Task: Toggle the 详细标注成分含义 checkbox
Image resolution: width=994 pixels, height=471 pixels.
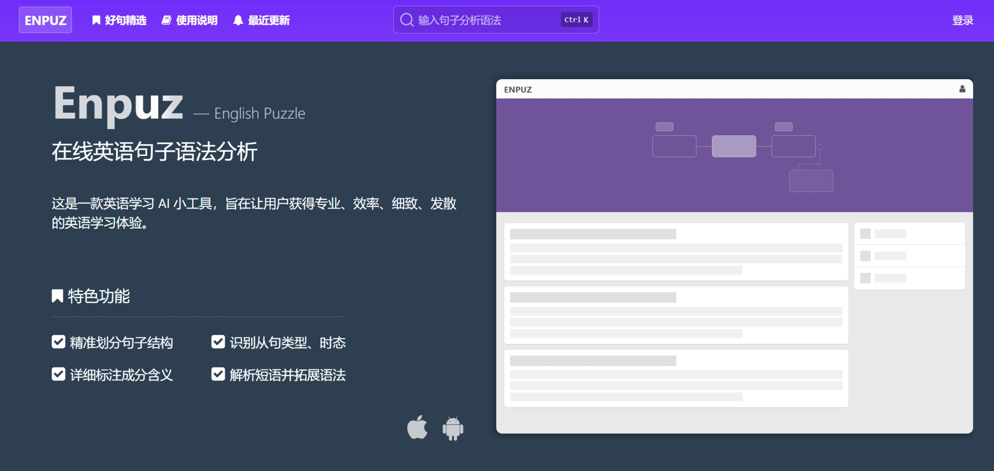Action: pyautogui.click(x=58, y=374)
